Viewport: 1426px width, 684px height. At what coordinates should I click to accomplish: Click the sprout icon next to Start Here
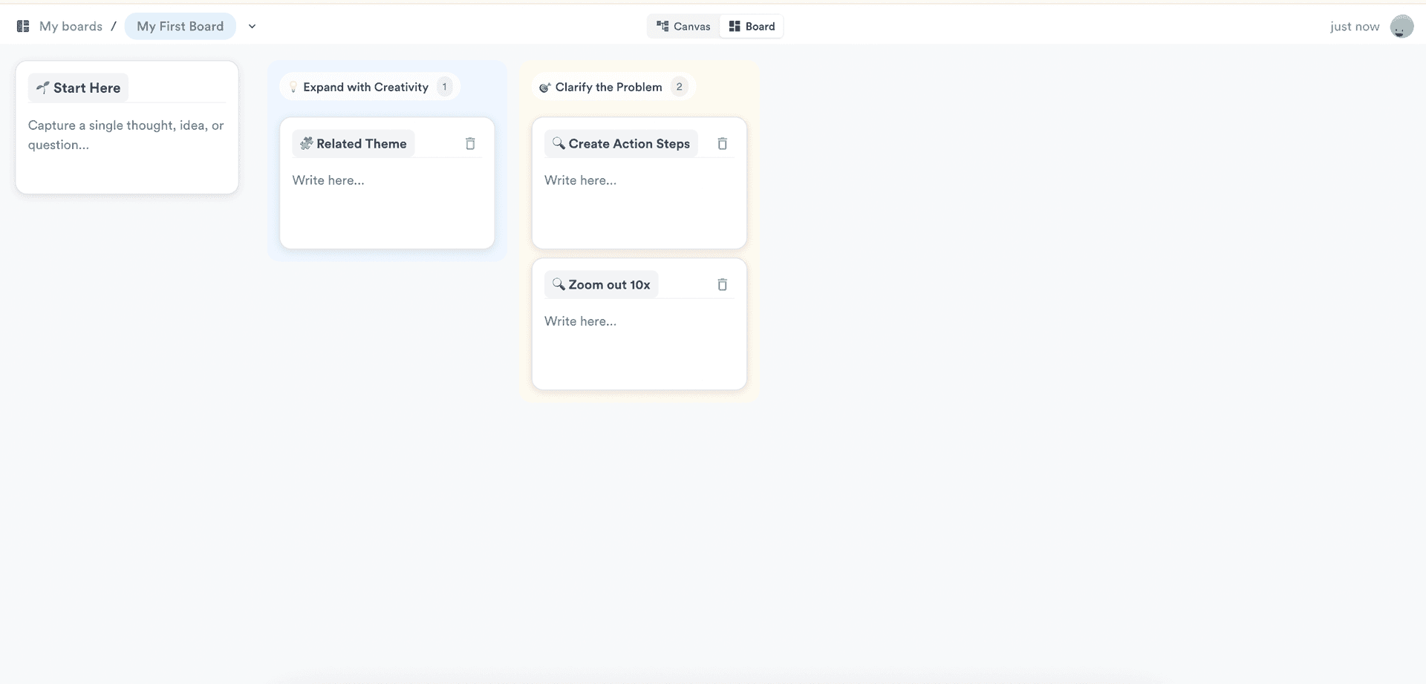43,88
